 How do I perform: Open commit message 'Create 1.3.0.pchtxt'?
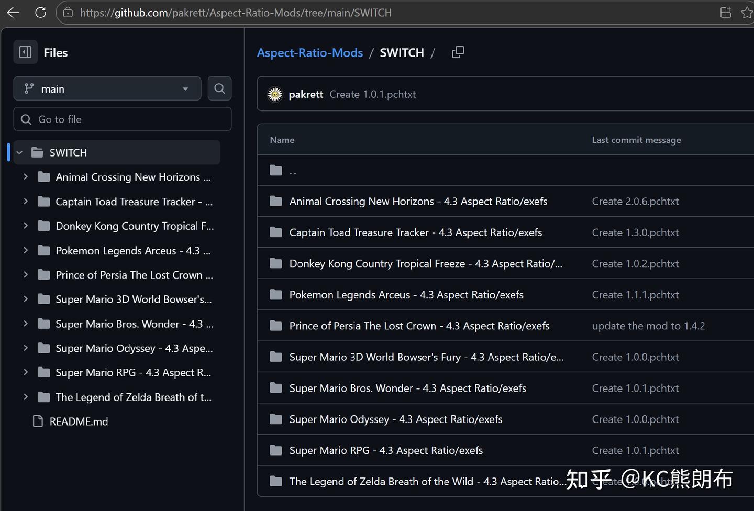coord(635,232)
